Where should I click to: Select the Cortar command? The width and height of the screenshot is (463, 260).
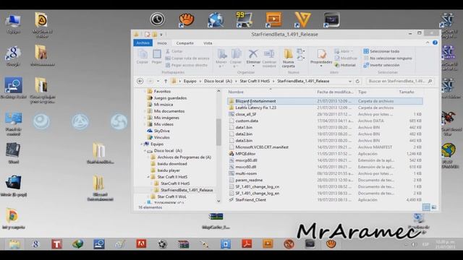[x=174, y=51]
